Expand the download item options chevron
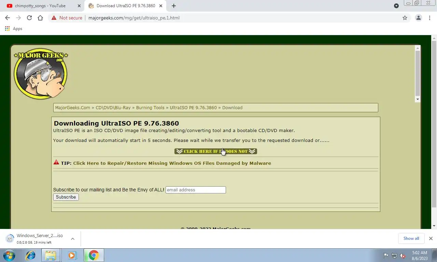437x262 pixels. pyautogui.click(x=73, y=238)
